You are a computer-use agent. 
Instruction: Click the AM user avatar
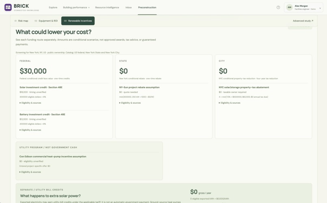click(x=289, y=7)
